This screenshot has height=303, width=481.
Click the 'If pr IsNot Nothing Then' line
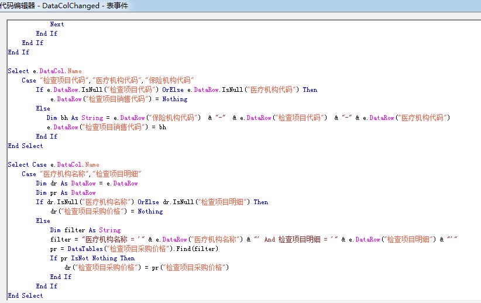point(92,258)
